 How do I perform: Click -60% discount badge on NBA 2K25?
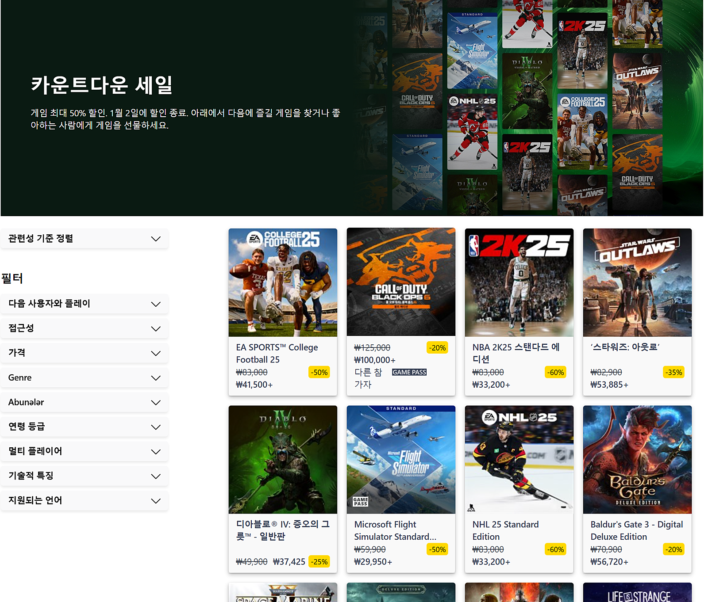(555, 372)
